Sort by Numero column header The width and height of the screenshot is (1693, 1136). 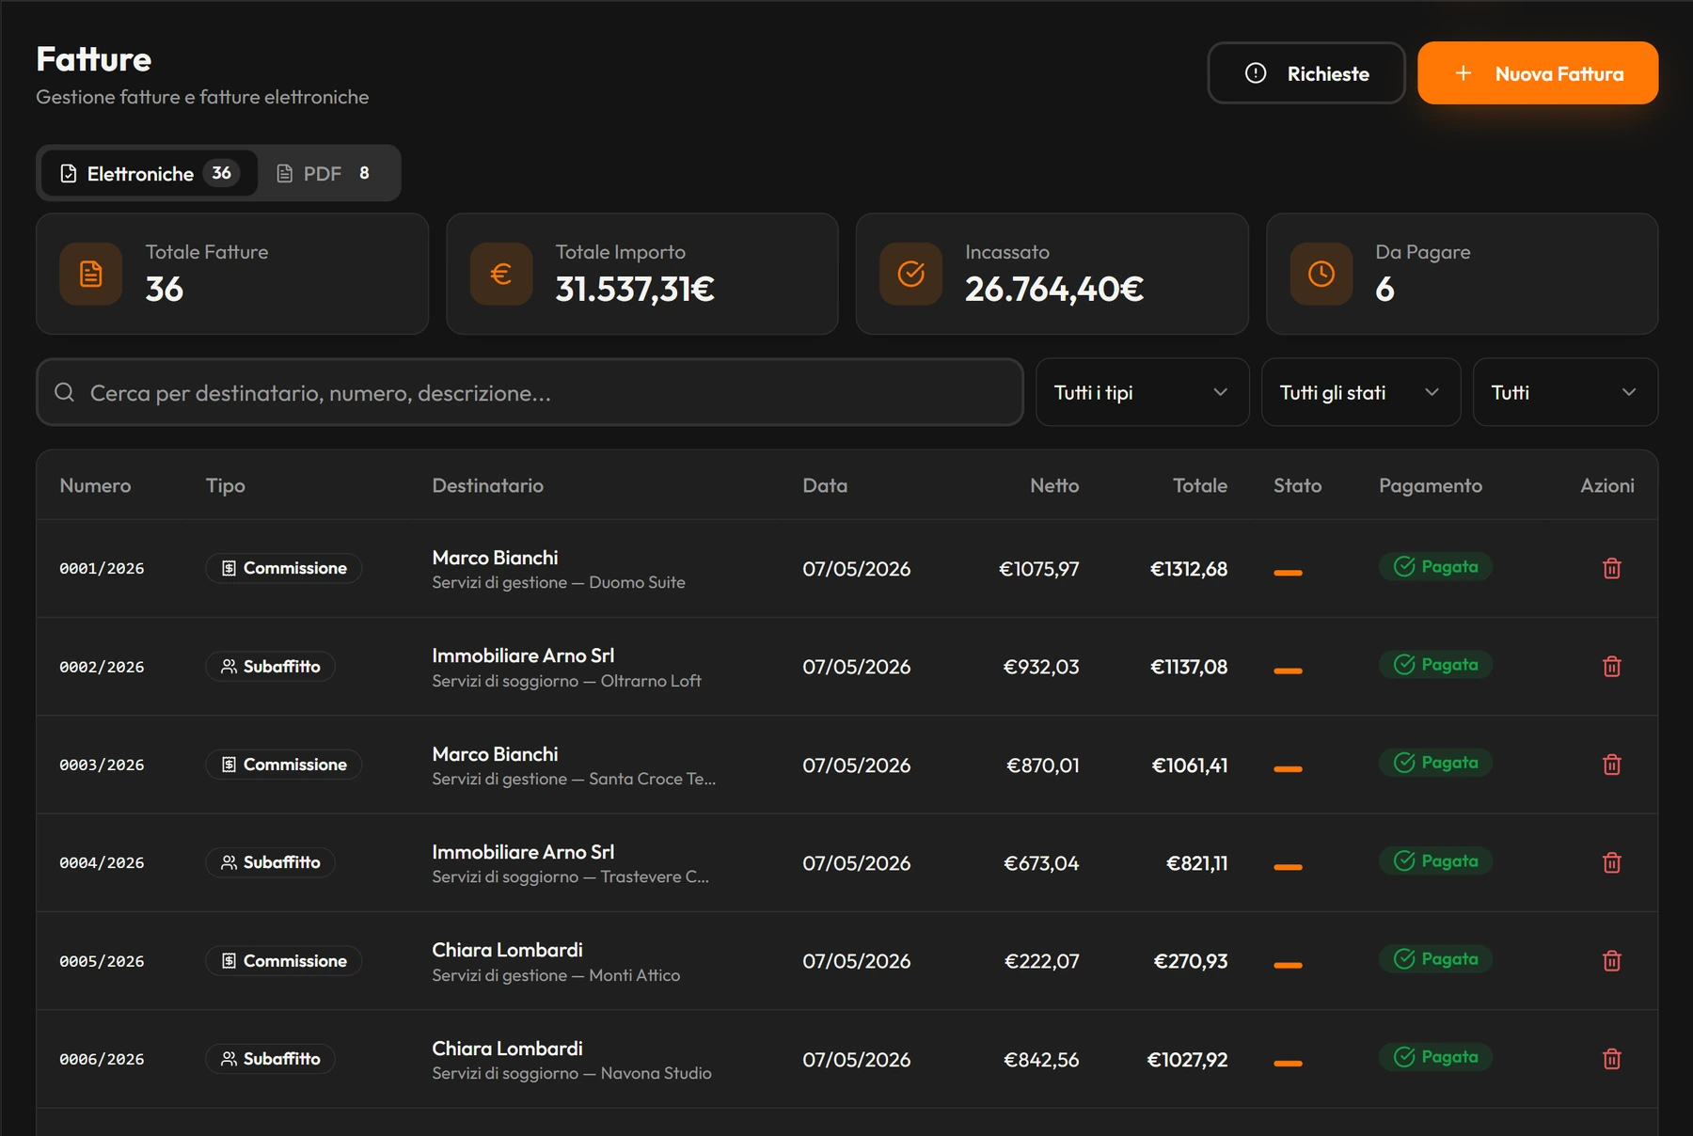(96, 485)
